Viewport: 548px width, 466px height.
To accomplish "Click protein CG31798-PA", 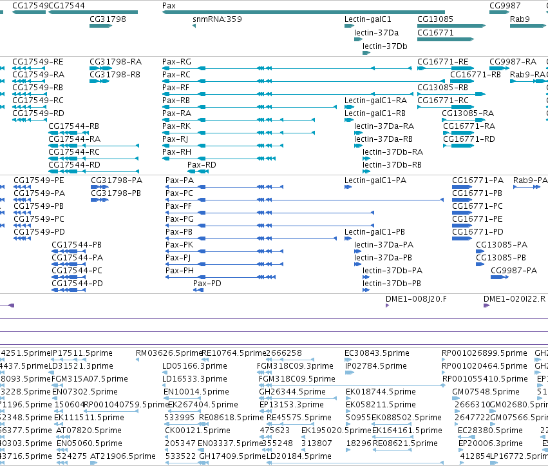I will click(100, 187).
